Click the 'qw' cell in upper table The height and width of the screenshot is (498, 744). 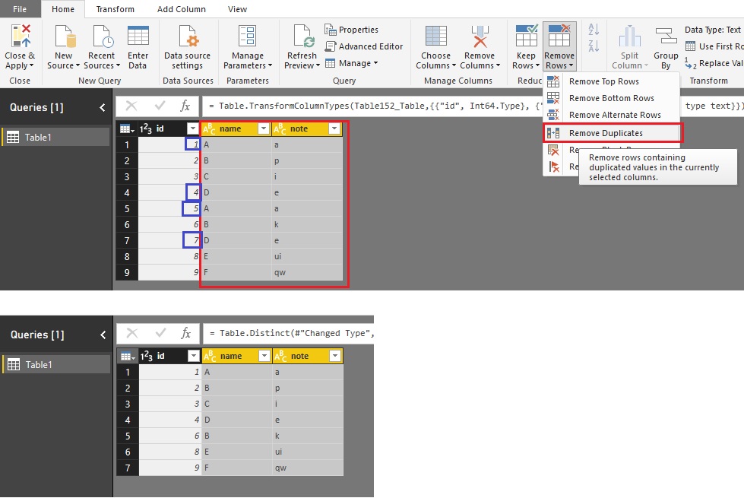[x=308, y=272]
